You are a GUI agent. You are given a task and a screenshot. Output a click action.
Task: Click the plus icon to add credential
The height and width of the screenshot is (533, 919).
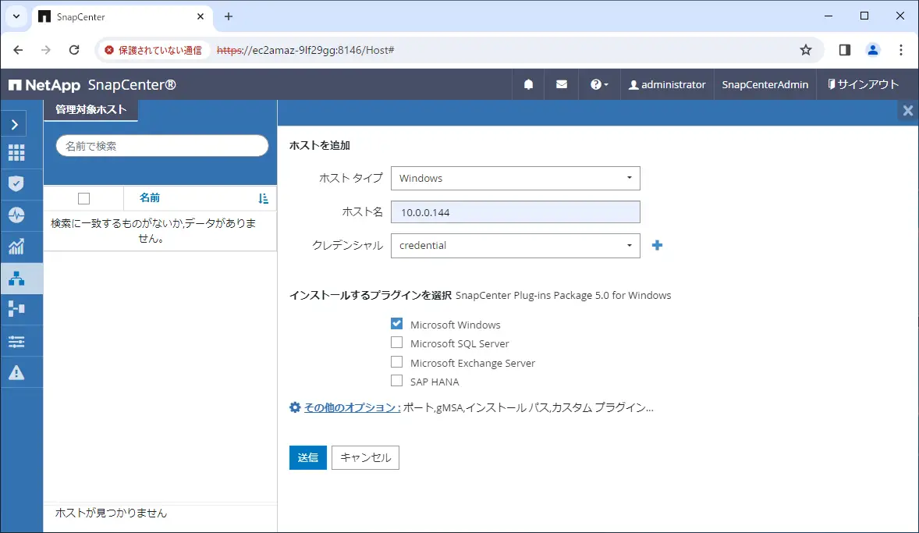click(657, 245)
